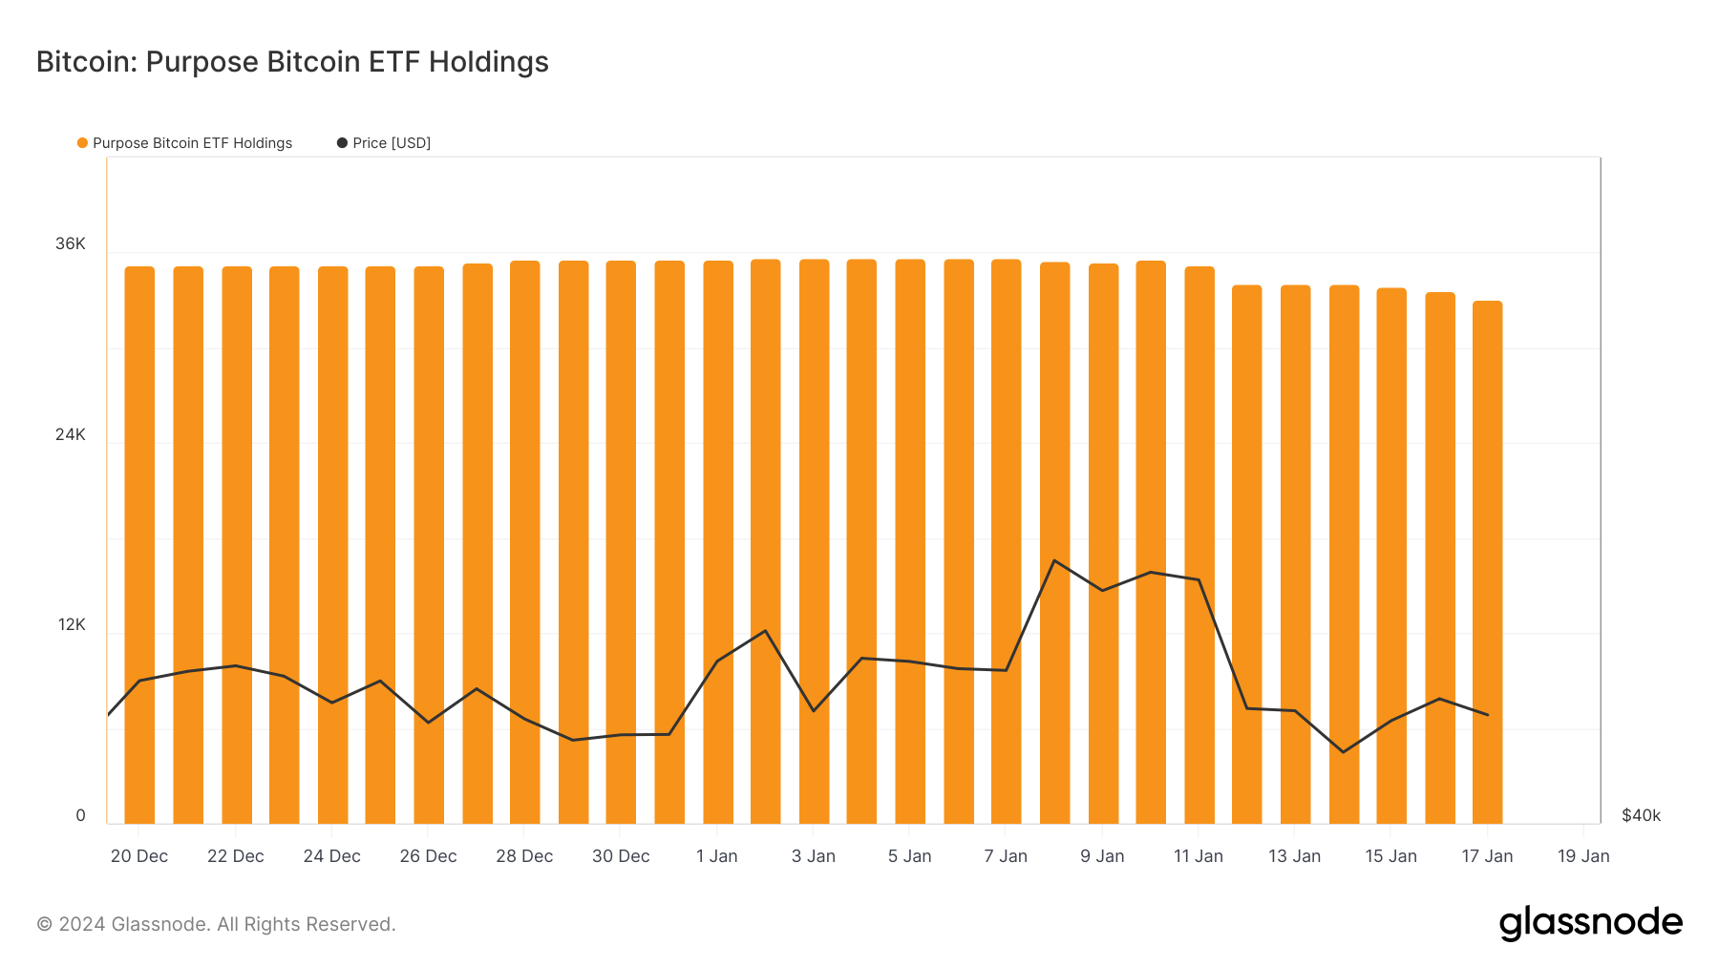Viewport: 1719px width, 967px height.
Task: Click the glassnode logo
Action: pos(1590,923)
